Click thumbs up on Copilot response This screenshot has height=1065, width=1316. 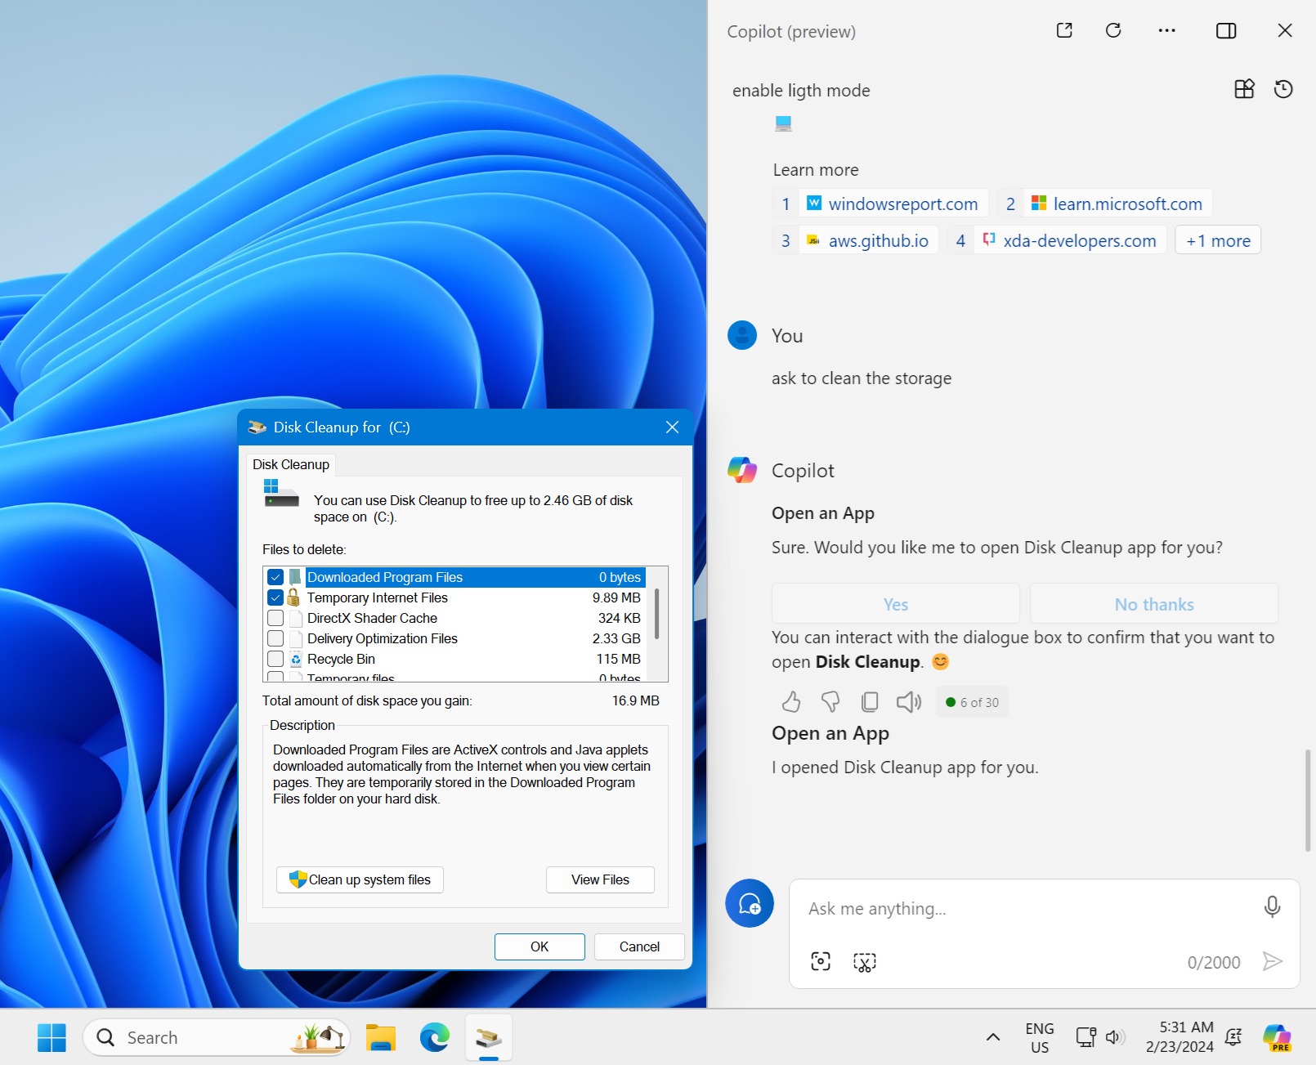click(790, 701)
